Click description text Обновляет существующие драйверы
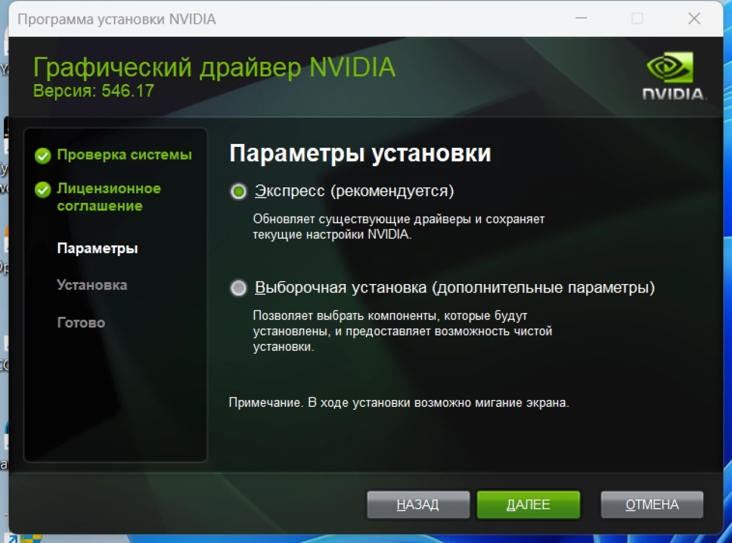 coord(399,227)
